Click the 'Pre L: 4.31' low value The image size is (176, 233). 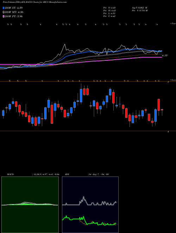(109, 13)
